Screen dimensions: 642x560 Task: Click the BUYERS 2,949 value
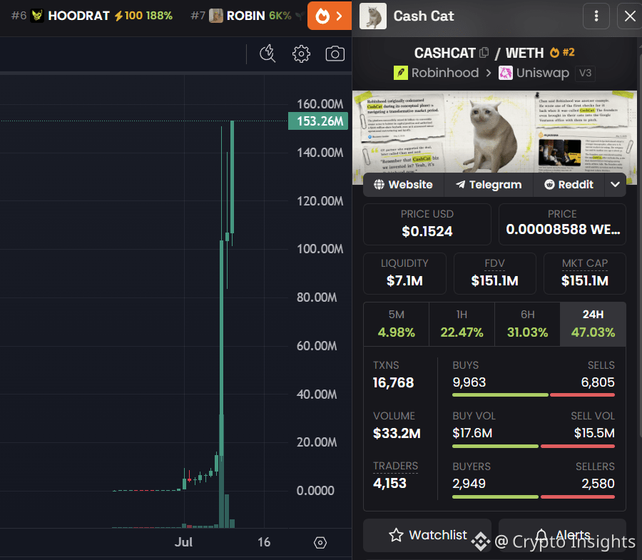coord(469,484)
